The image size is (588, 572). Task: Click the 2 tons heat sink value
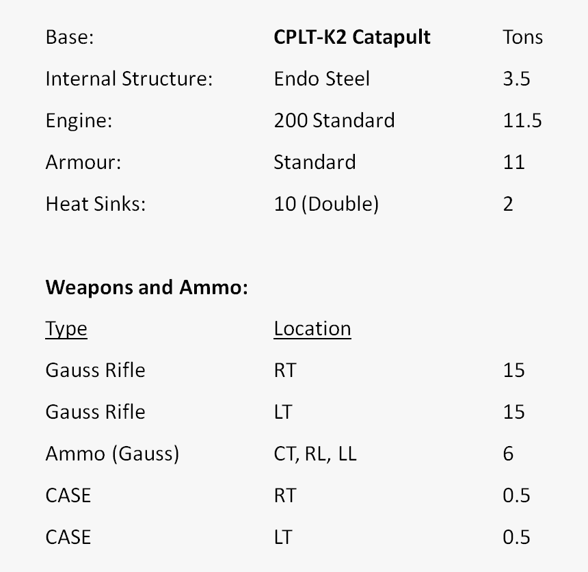tap(507, 204)
